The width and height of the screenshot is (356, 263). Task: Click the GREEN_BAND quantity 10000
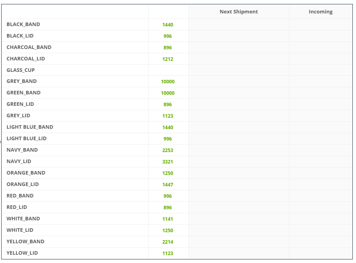(168, 93)
